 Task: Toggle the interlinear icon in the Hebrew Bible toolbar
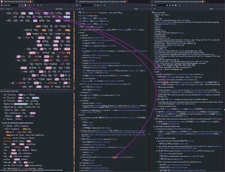(26, 5)
